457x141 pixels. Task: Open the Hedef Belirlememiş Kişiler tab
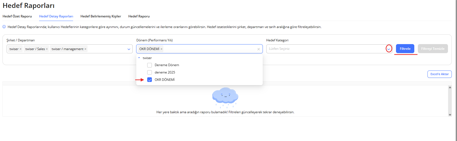(101, 16)
